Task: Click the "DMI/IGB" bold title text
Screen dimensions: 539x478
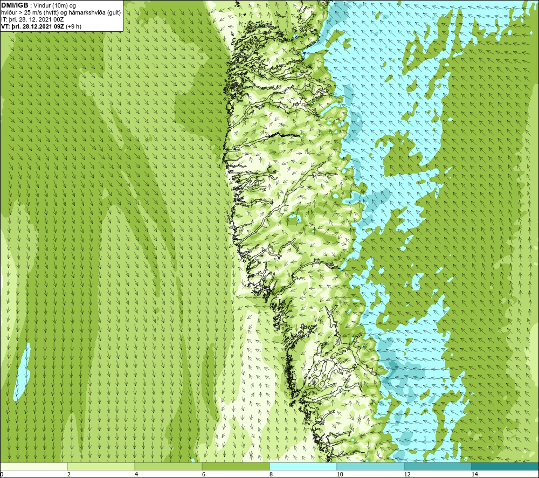Action: click(15, 5)
